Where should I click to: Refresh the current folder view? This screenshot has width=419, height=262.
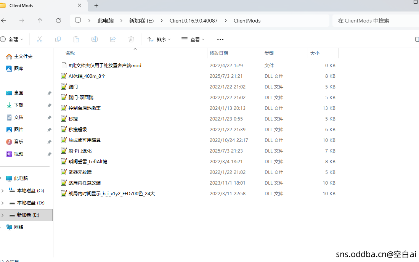point(58,21)
